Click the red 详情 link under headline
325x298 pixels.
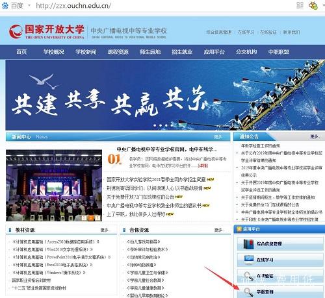pos(203,166)
